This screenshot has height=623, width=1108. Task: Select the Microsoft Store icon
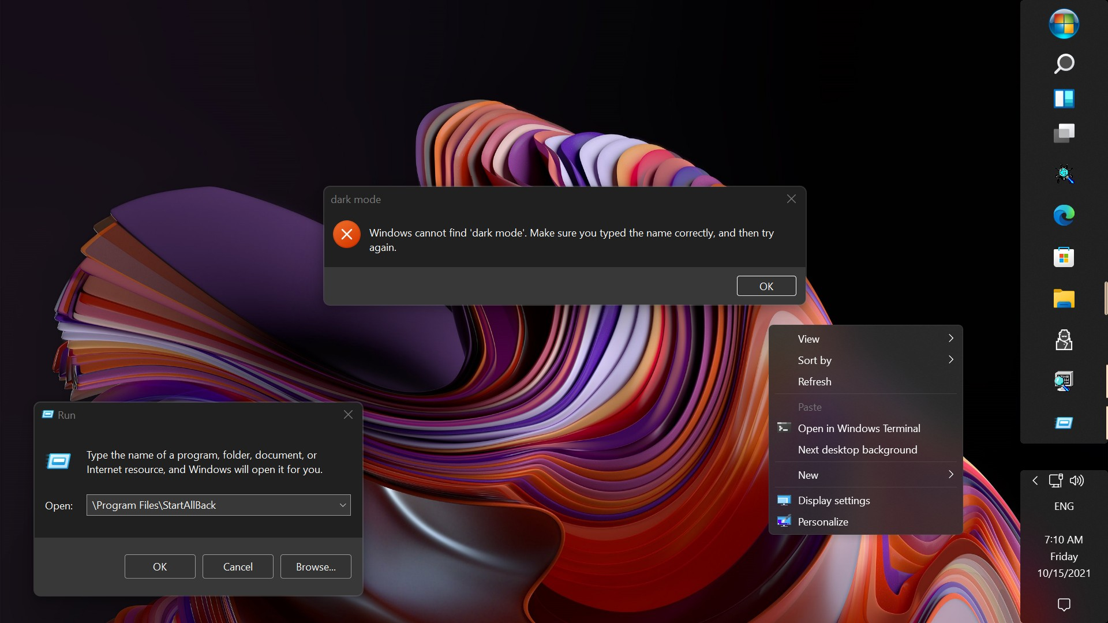pyautogui.click(x=1063, y=257)
